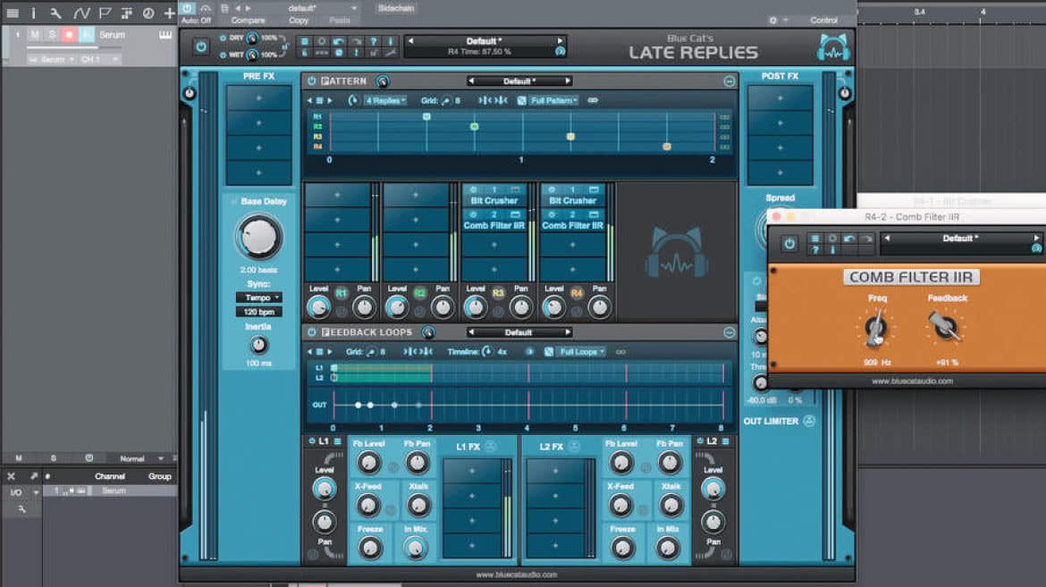This screenshot has height=587, width=1046.
Task: Click the L1 loop menu icon
Action: [x=338, y=441]
